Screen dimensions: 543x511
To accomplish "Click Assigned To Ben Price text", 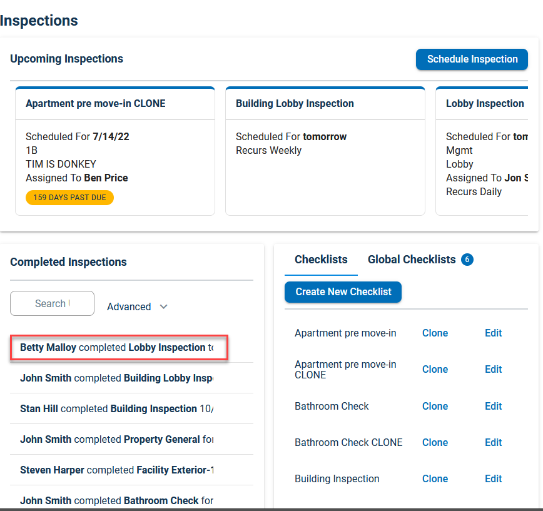I will point(77,178).
